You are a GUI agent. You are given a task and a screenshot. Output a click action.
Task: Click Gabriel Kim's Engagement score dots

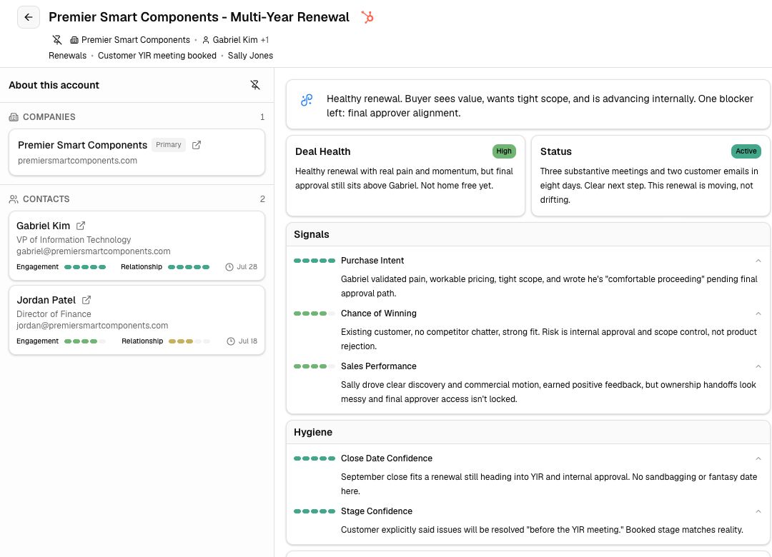(x=85, y=267)
